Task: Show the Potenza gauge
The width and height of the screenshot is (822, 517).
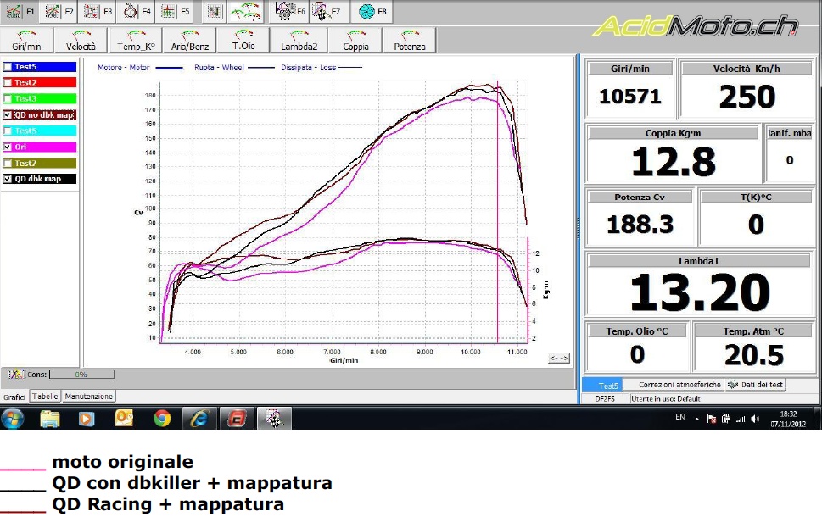Action: [409, 40]
